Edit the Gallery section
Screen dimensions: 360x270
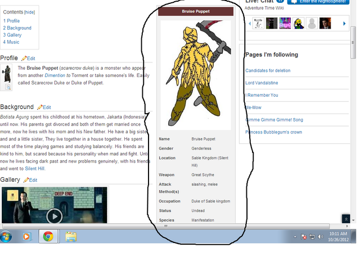33,180
